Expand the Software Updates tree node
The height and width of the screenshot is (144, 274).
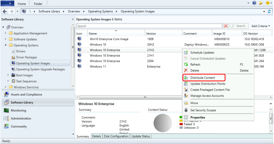point(6,39)
